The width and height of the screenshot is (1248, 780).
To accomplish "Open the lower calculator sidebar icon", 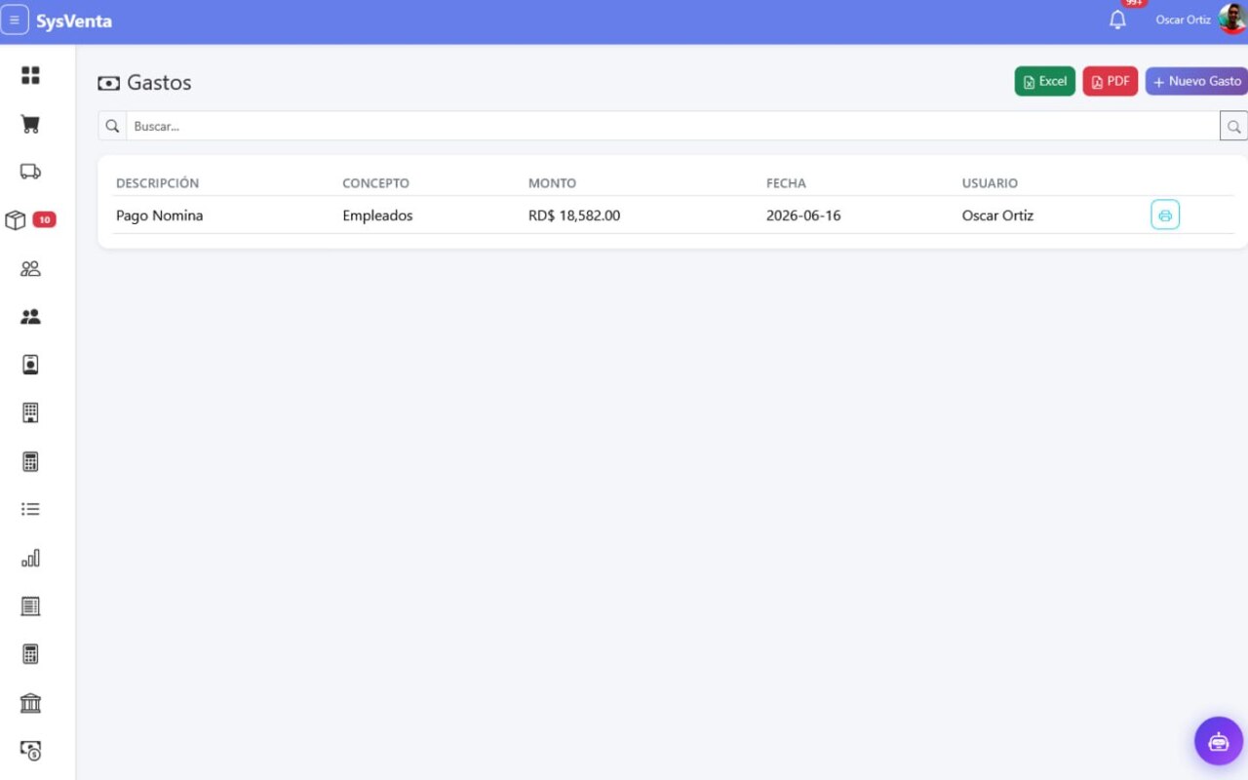I will [30, 654].
